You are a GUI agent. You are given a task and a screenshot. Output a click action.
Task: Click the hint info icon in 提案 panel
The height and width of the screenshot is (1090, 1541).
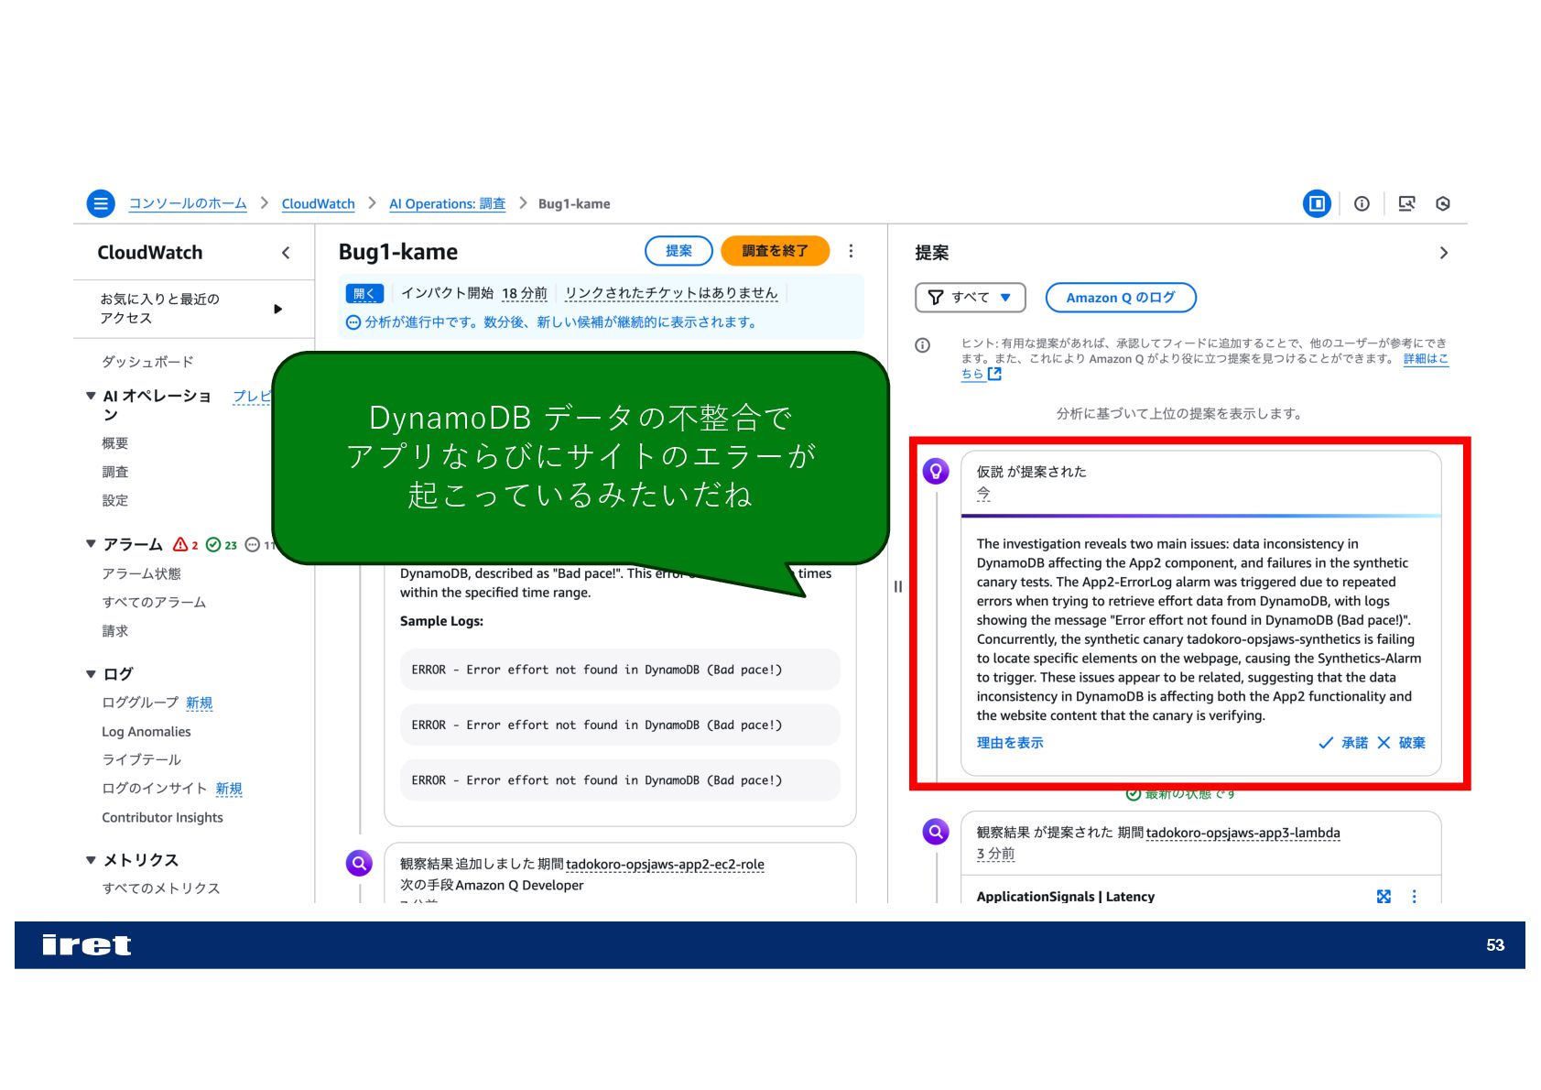(923, 345)
